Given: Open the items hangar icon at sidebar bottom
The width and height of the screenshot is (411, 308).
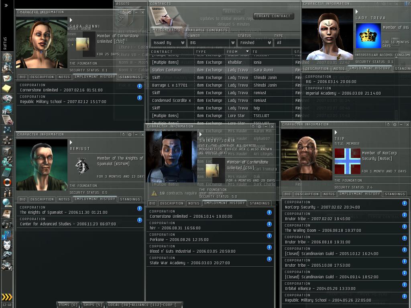Looking at the screenshot, I should [7, 265].
